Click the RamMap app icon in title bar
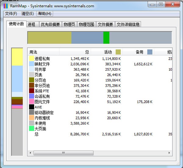 (6, 6)
